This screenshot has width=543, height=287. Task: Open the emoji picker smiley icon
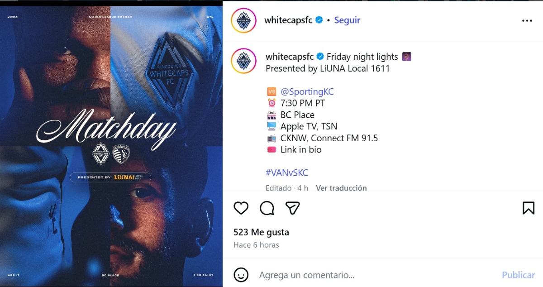click(241, 275)
